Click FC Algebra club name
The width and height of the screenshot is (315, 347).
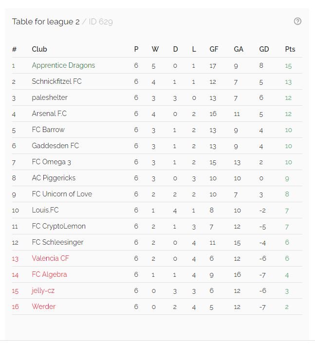49,274
